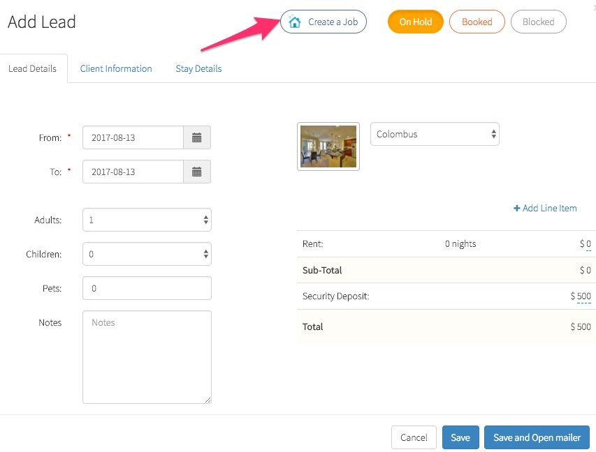The image size is (596, 452).
Task: Set status to Booked
Action: 477,22
